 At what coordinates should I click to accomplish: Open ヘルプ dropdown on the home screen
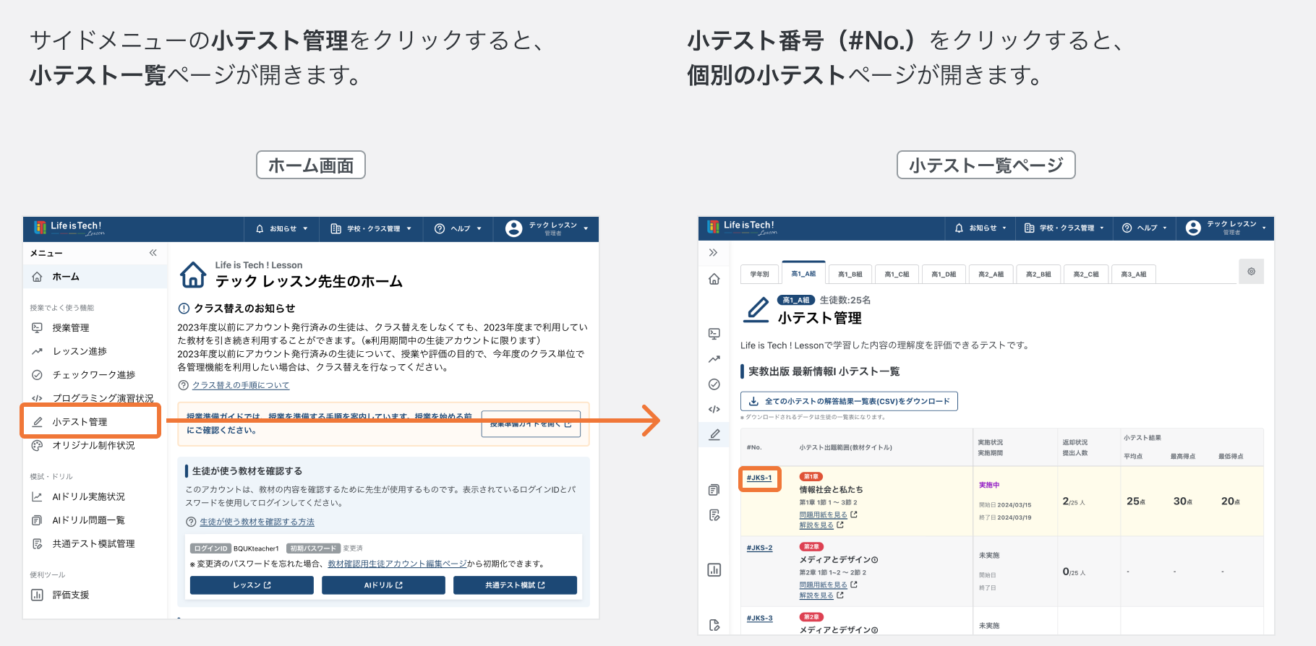point(458,228)
